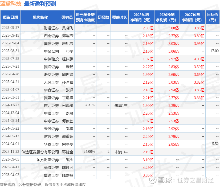Viewport: 220px width, 187px height.
Task: Click the date 2024-05-22
Action: coord(10,128)
